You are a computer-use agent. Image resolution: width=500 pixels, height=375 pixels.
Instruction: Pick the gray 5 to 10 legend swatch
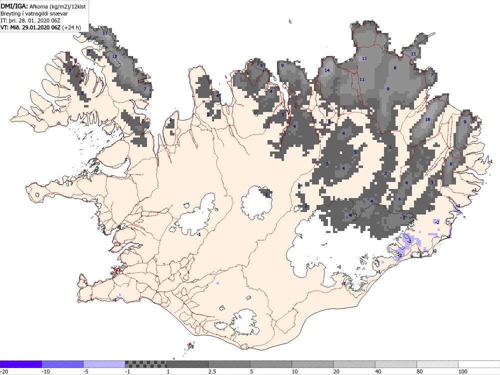point(271,364)
